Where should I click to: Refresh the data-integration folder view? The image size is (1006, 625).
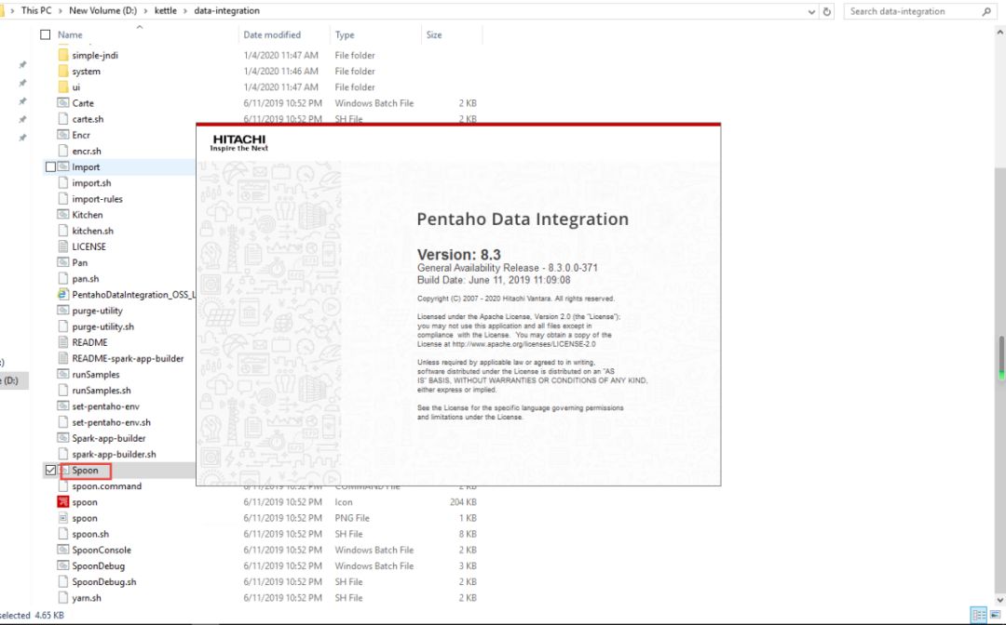click(827, 11)
